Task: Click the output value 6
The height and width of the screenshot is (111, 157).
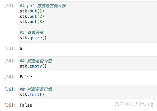Action: tap(21, 48)
